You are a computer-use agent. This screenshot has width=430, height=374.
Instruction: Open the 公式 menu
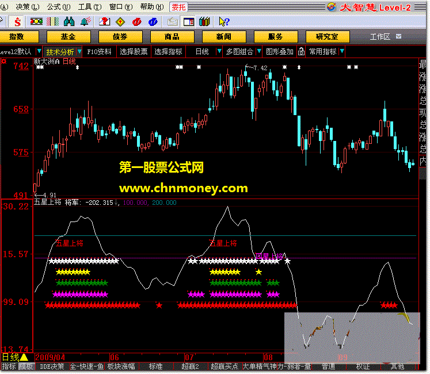(58, 7)
